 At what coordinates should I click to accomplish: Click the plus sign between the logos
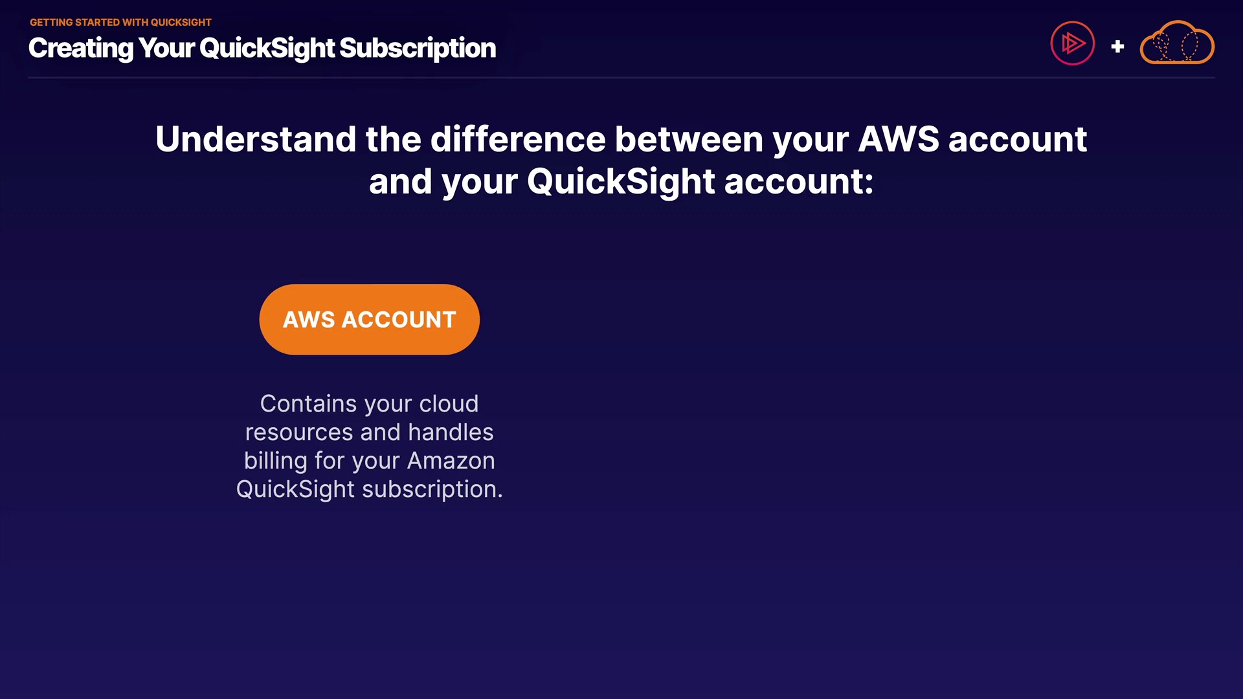1117,47
